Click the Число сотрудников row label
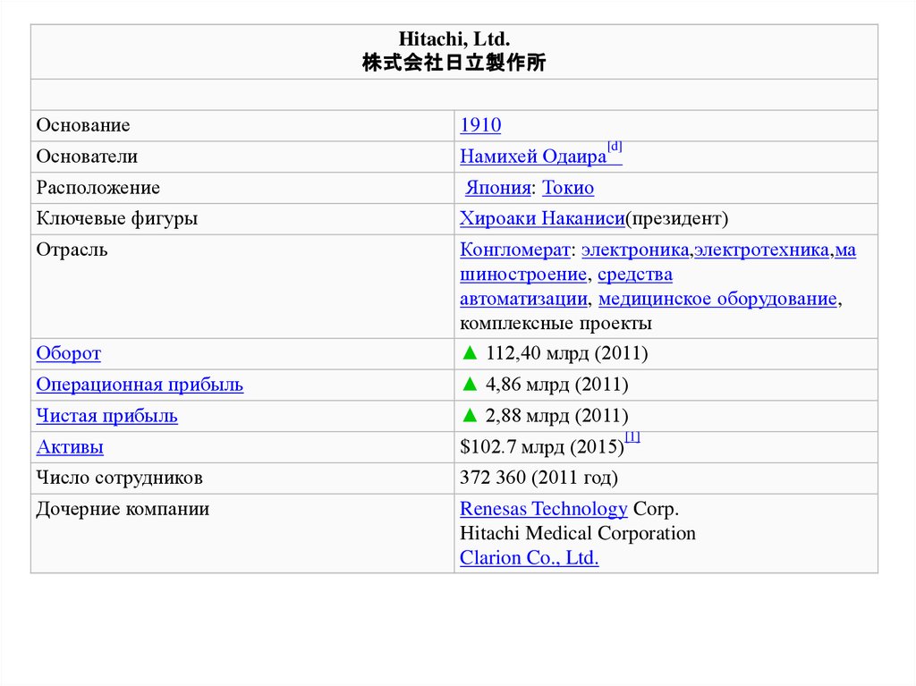Viewport: 916px width, 686px height. pyautogui.click(x=119, y=478)
